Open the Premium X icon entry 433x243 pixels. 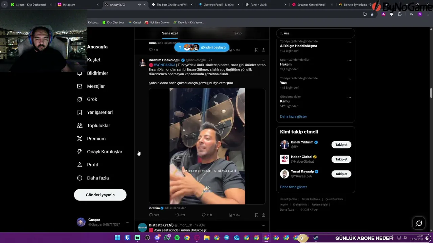80,139
